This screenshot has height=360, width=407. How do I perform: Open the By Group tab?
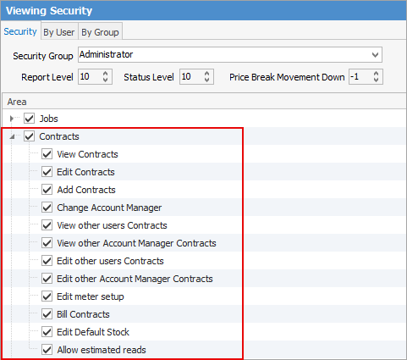pyautogui.click(x=100, y=32)
